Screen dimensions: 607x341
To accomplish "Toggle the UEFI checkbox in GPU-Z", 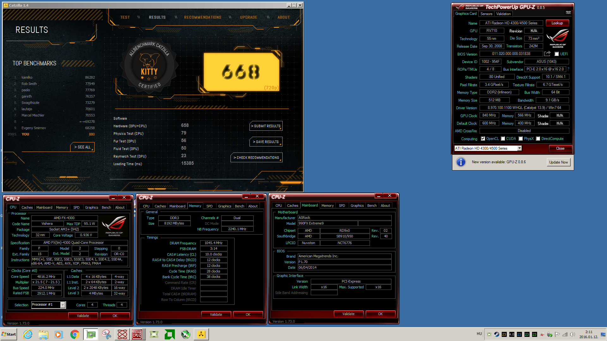I will click(x=556, y=54).
